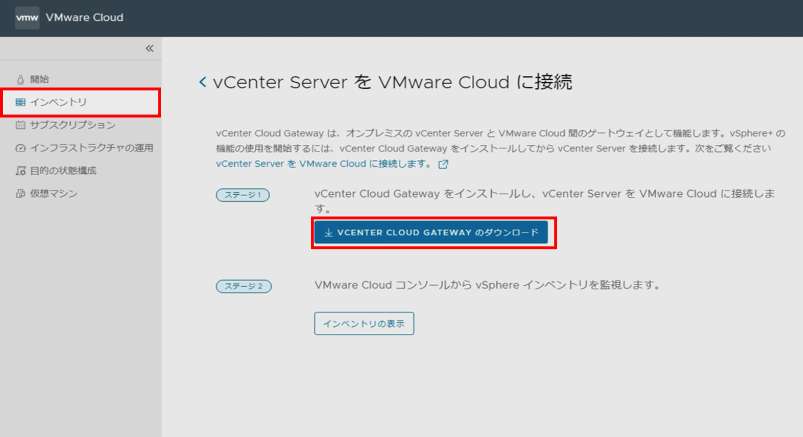Click the 開始 rocket icon
Image resolution: width=803 pixels, height=437 pixels.
(21, 79)
